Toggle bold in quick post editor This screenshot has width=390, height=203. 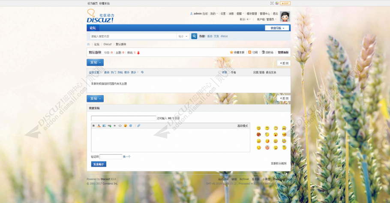click(93, 126)
